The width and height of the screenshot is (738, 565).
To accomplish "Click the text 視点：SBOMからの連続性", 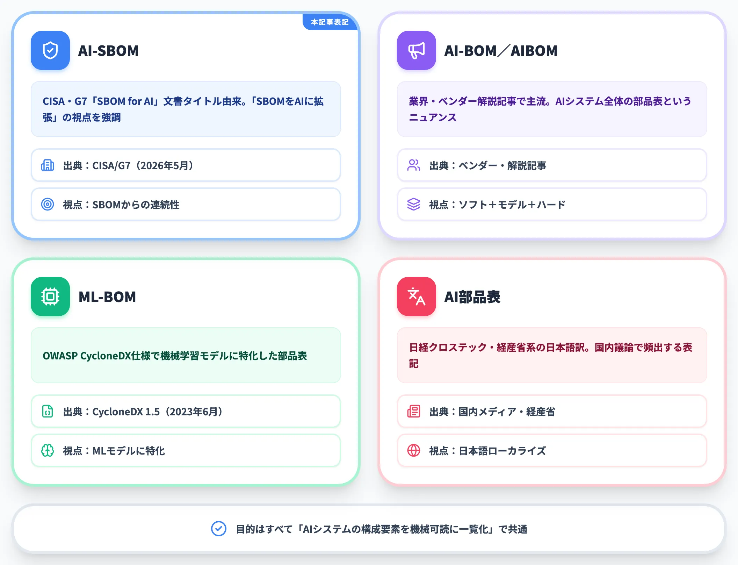I will click(121, 205).
